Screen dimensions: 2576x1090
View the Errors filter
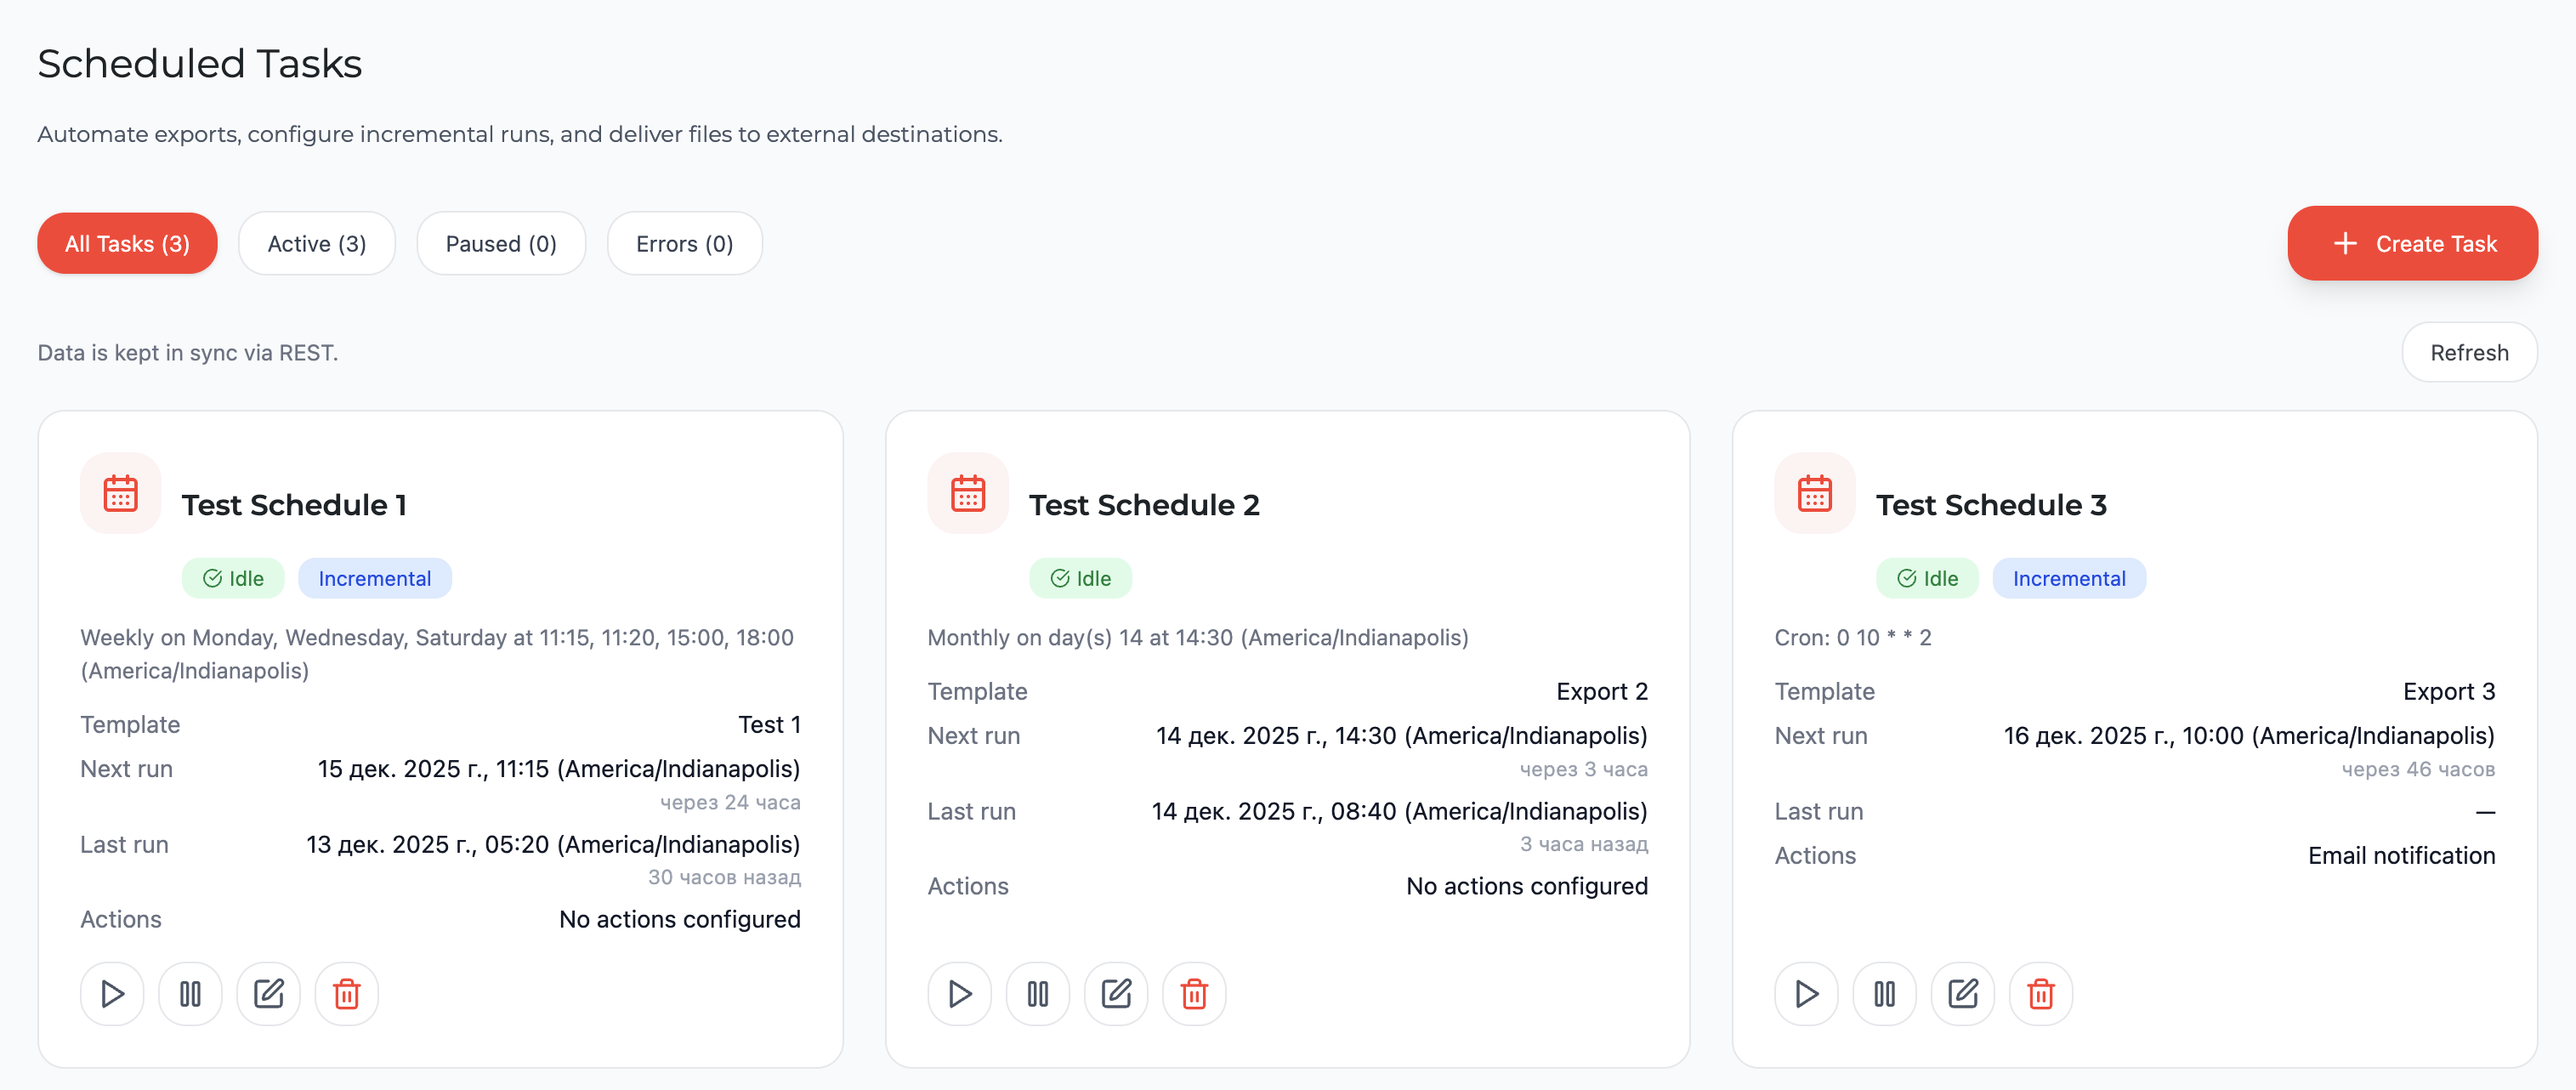(684, 243)
